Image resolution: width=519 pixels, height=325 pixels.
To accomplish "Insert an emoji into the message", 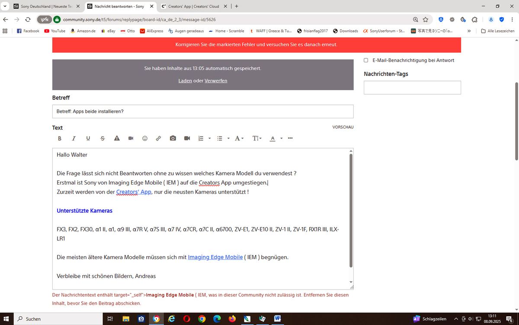I will tap(145, 138).
